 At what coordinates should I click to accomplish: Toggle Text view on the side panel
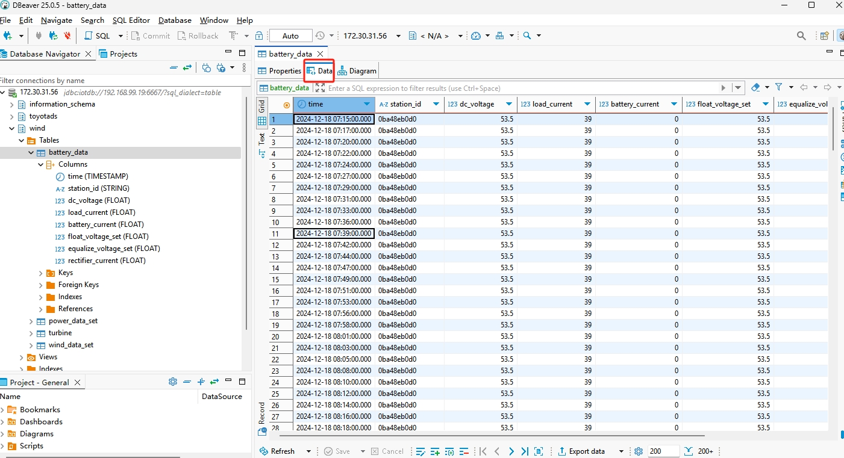pos(262,139)
